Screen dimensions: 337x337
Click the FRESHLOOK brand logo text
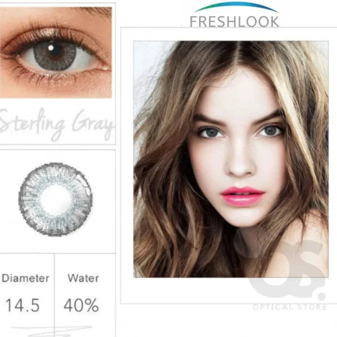tap(234, 21)
